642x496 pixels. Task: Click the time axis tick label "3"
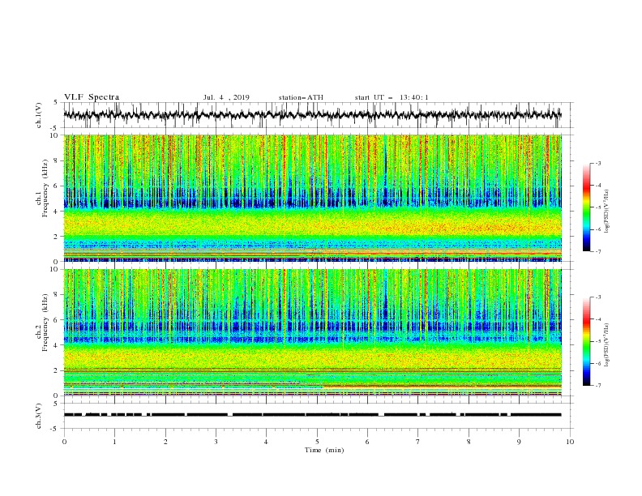216,442
